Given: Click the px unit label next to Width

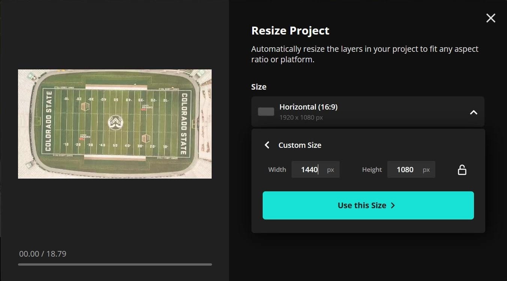Looking at the screenshot, I should click(x=330, y=170).
